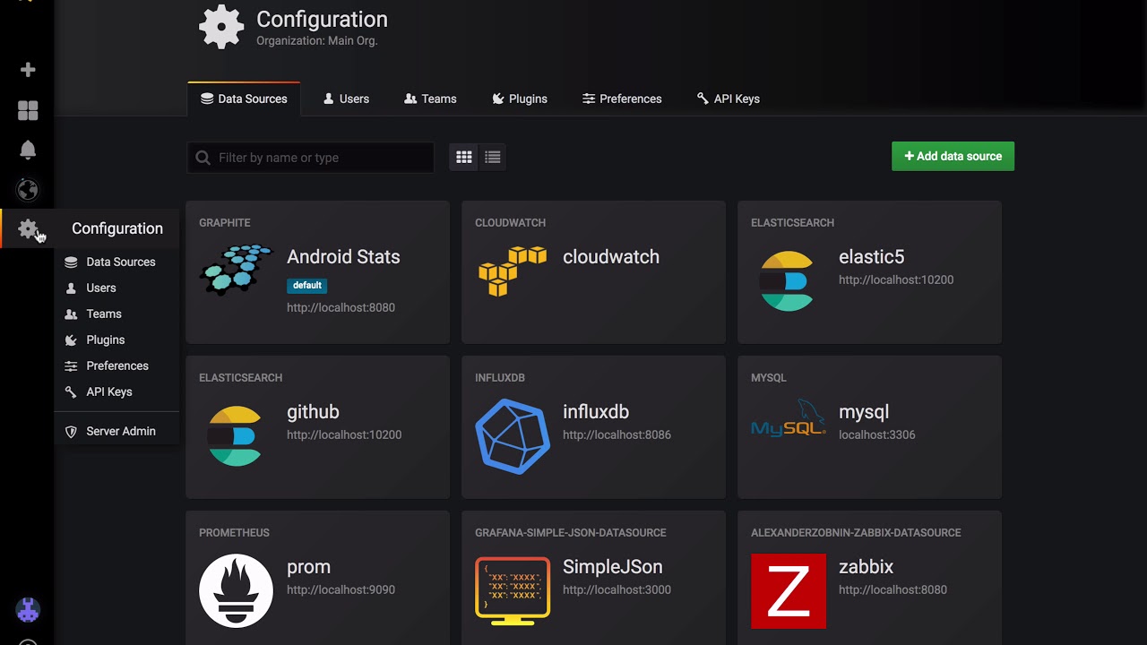Open the API Keys tab

tap(728, 99)
